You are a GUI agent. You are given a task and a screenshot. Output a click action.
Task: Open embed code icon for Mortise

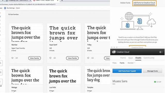coord(17,58)
